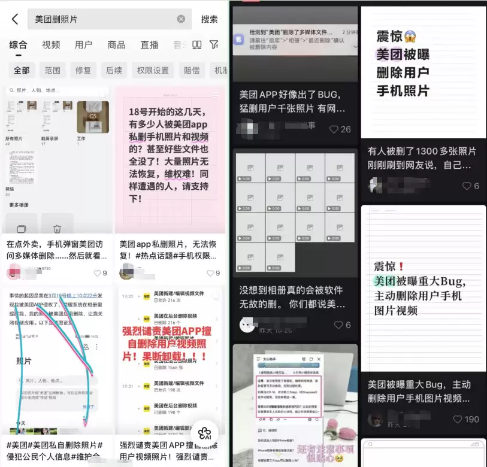Open the 直播 tab
This screenshot has width=487, height=467.
[x=149, y=44]
